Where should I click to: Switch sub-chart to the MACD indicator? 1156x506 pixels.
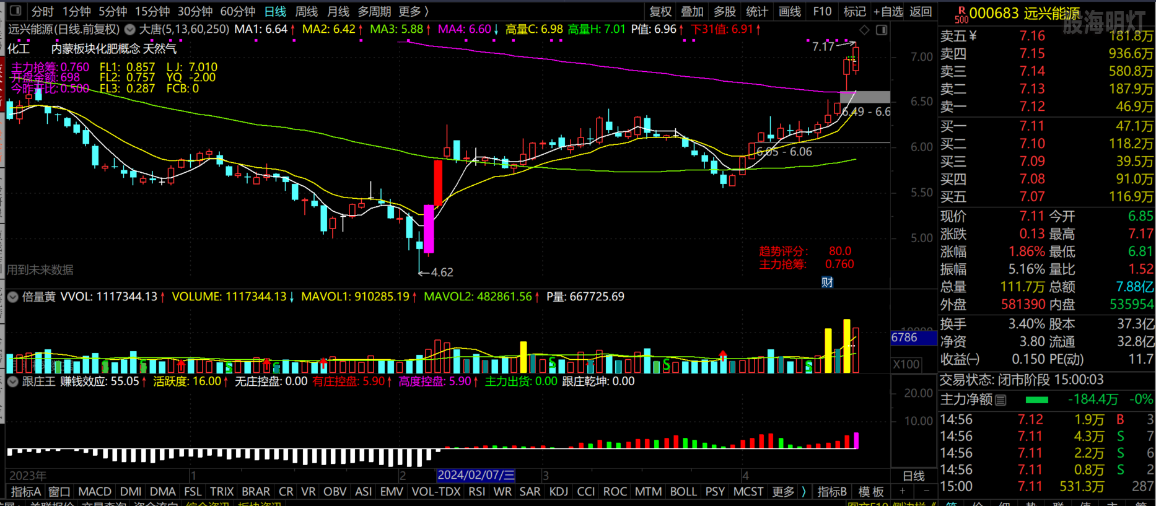coord(95,492)
